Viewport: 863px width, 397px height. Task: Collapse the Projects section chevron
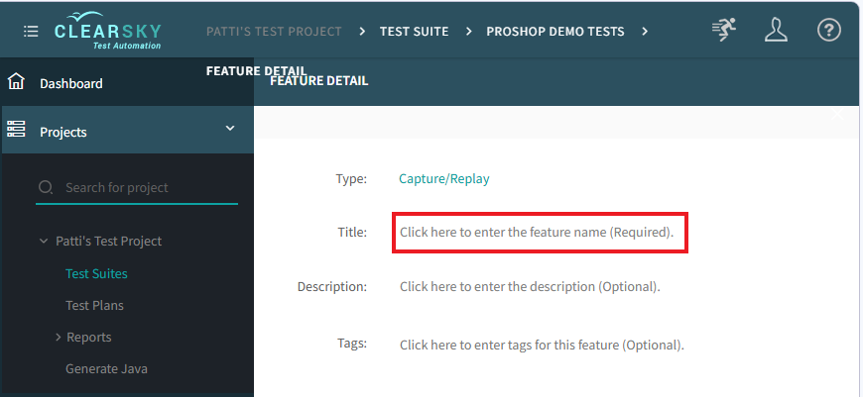click(x=230, y=129)
